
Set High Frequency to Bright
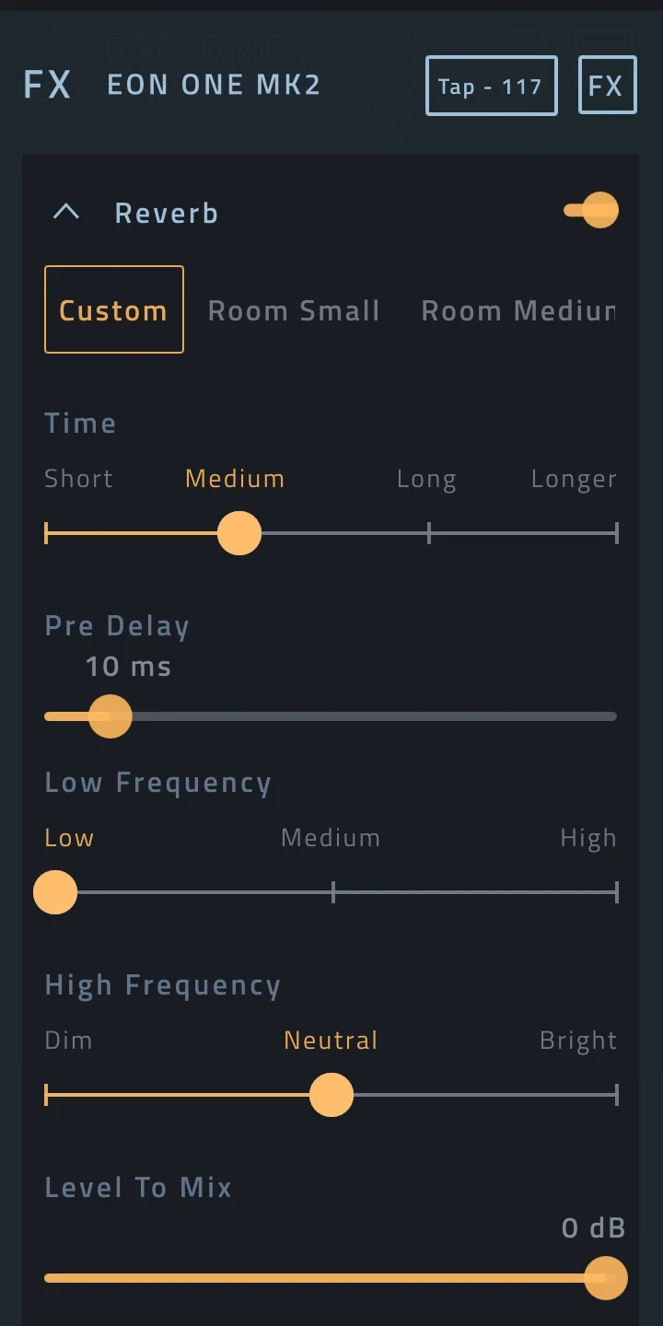pos(578,1040)
